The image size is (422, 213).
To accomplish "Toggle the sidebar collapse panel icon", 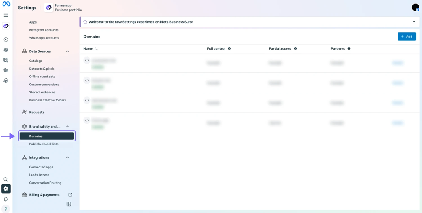I will coord(69,204).
